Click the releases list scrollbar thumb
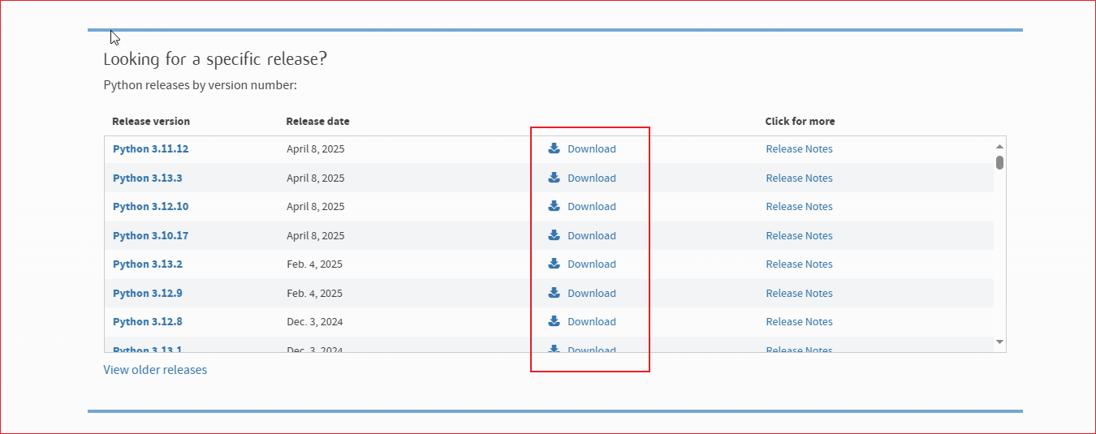 [x=999, y=162]
